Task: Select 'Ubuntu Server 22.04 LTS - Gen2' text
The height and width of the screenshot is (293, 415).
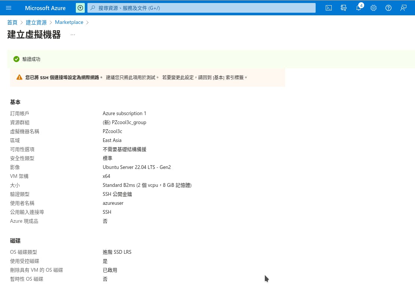Action: [137, 167]
